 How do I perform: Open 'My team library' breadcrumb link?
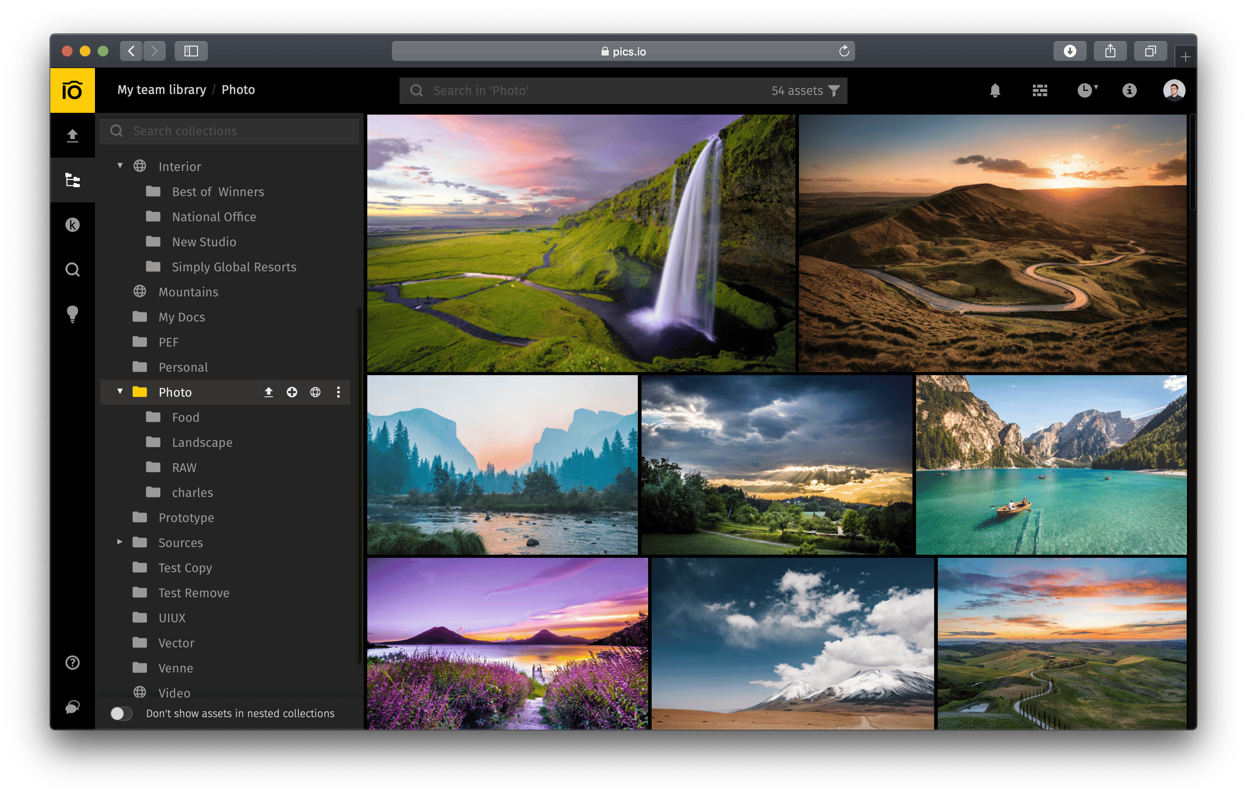[x=161, y=89]
